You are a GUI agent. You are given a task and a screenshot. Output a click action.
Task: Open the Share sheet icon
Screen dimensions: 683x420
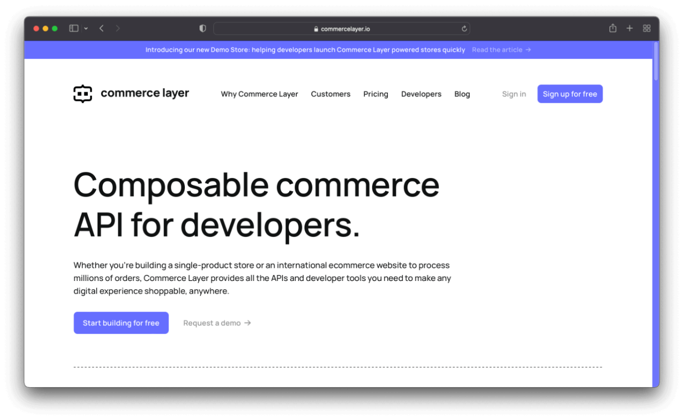(x=613, y=28)
